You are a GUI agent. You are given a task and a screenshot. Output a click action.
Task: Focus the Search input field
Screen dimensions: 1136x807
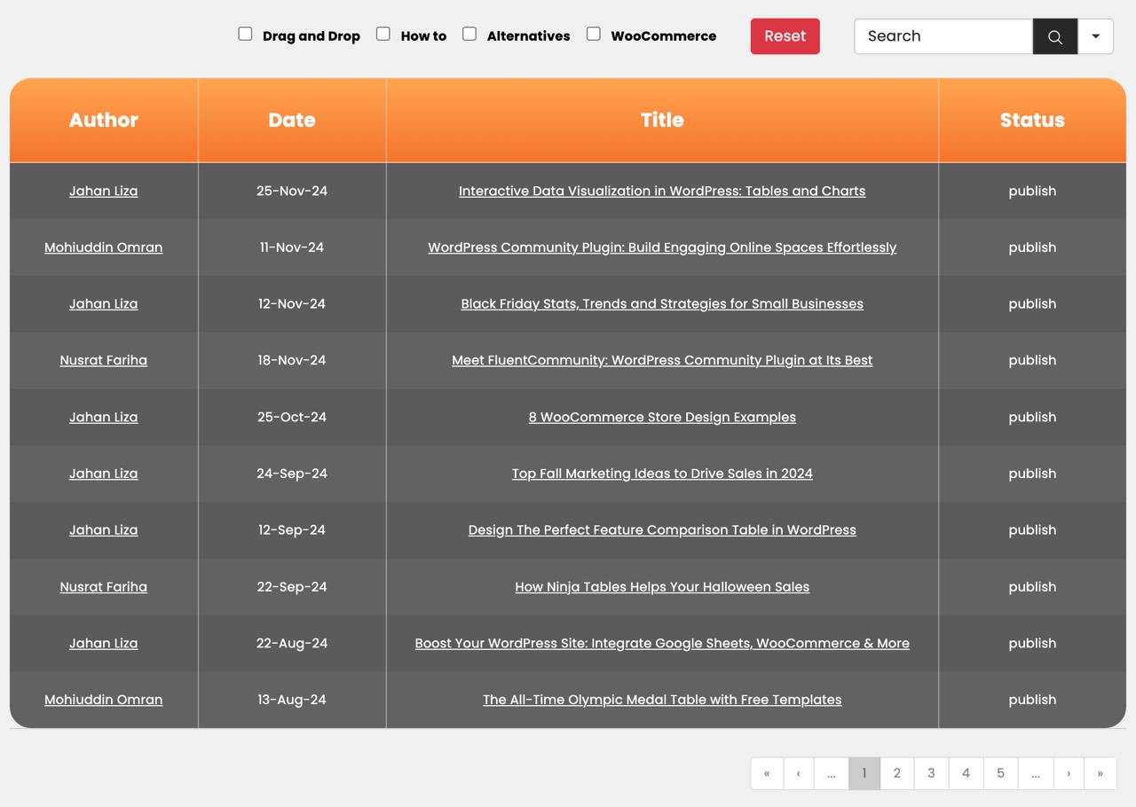coord(943,36)
